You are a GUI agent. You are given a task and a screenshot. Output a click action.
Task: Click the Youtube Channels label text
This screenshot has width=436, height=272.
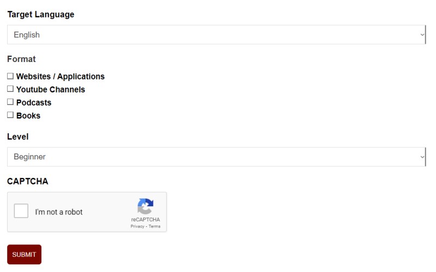(51, 89)
